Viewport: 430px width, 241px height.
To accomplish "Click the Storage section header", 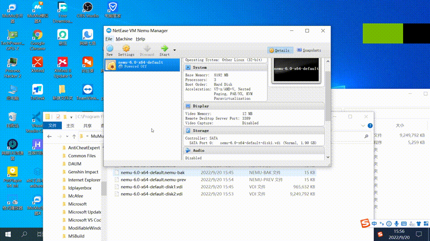I will point(254,131).
